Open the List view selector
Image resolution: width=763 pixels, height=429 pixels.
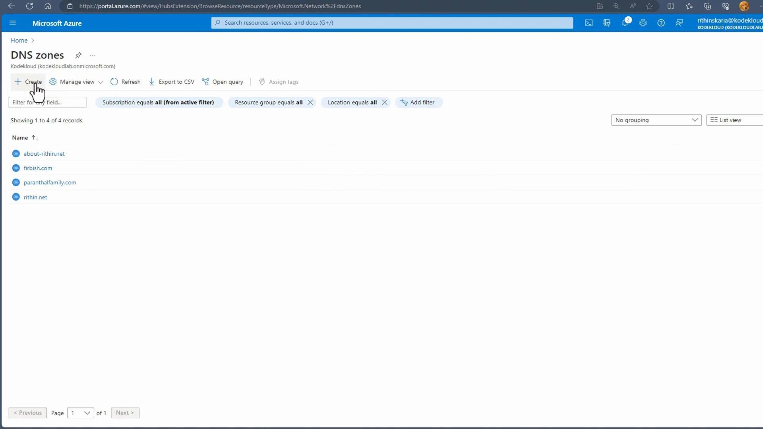click(x=734, y=120)
